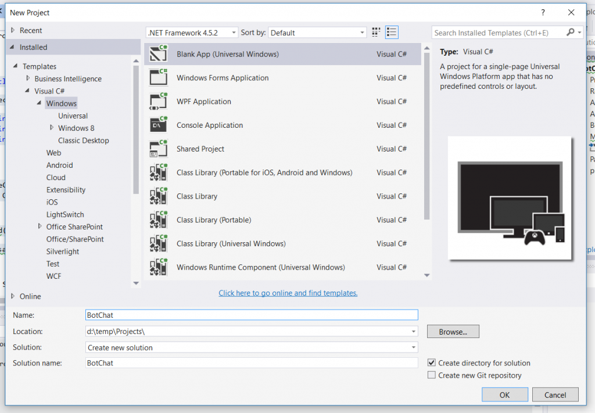Expand the Business Intelligence node arrow
The image size is (595, 413).
click(28, 78)
